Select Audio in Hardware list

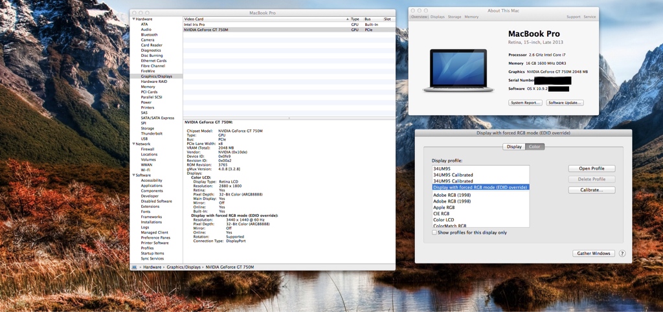click(x=146, y=30)
